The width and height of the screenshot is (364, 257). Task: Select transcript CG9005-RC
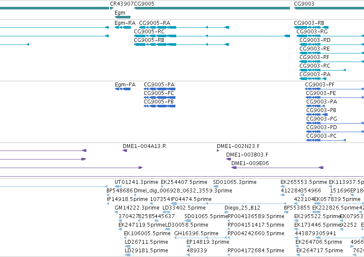click(x=212, y=36)
